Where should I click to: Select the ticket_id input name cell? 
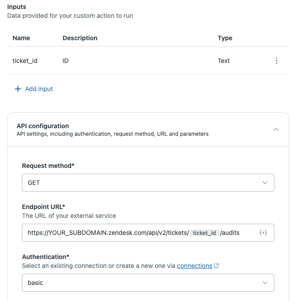point(25,61)
